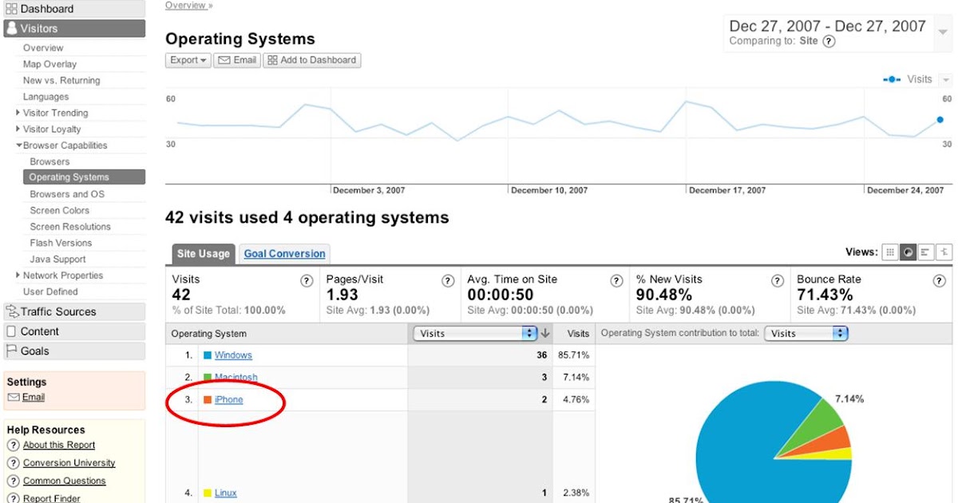
Task: Open the Macintosh operating system link
Action: tap(236, 378)
